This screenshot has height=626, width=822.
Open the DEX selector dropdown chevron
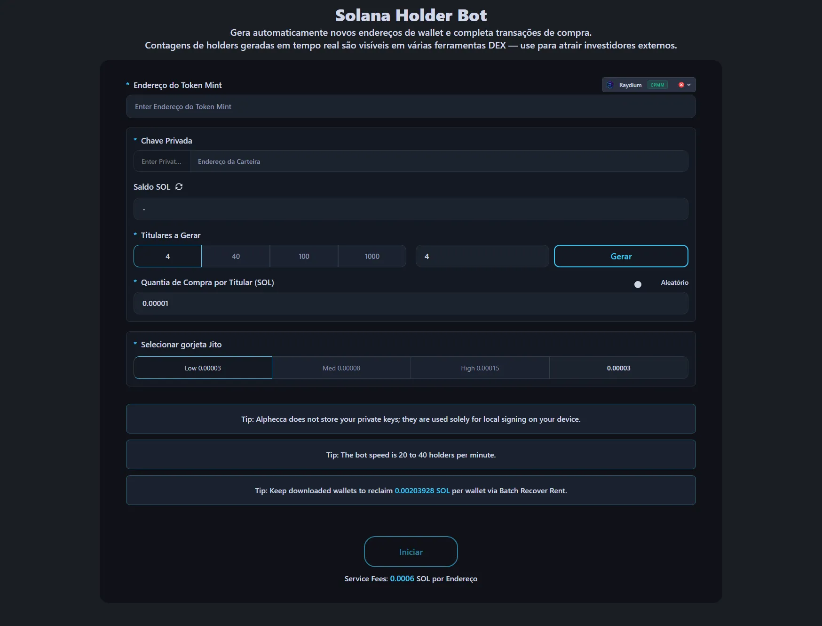(689, 85)
